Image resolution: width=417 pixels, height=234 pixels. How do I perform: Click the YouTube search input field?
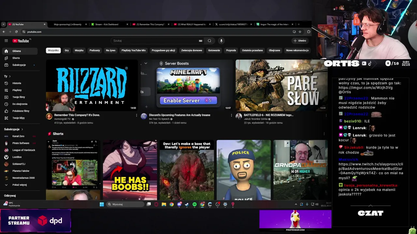[155, 41]
